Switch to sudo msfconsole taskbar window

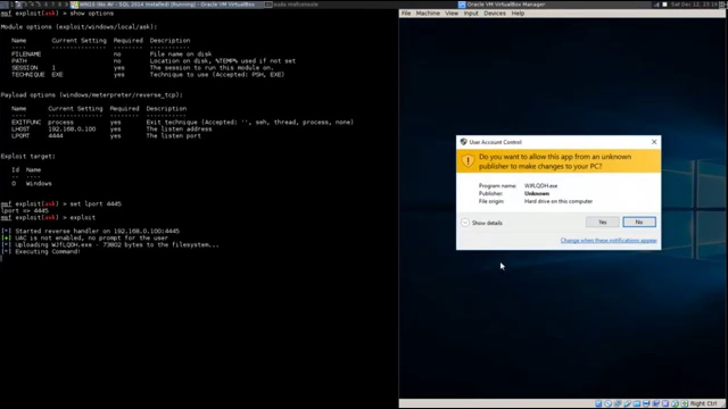[x=292, y=4]
